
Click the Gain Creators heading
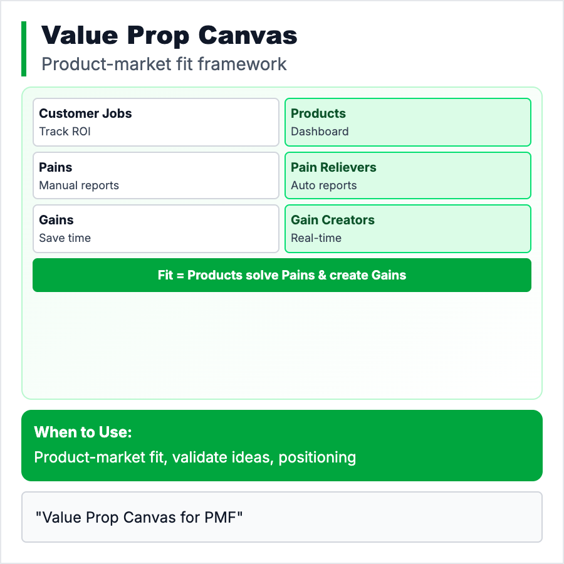coord(333,220)
